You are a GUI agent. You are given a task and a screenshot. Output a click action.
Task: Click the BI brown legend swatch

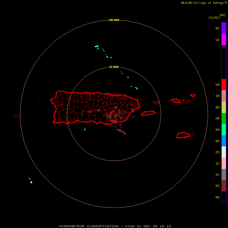(x=224, y=186)
